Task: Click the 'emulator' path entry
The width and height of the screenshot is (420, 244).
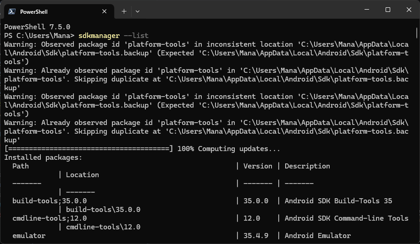Action: (x=29, y=236)
